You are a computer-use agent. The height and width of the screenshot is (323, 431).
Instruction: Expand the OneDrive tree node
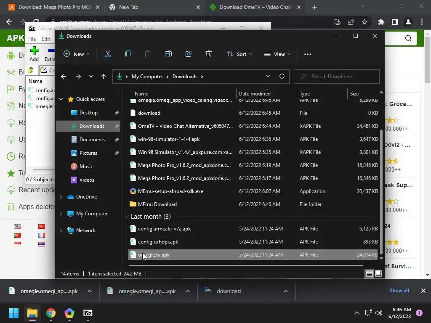tap(61, 197)
